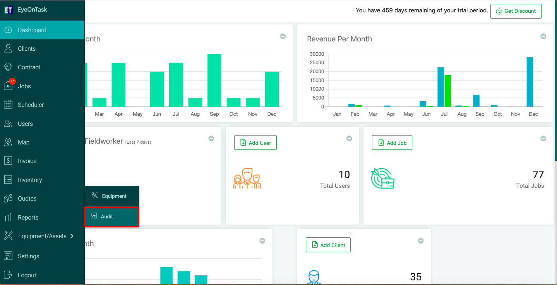
Task: Click the Contract handshake icon
Action: tap(8, 67)
